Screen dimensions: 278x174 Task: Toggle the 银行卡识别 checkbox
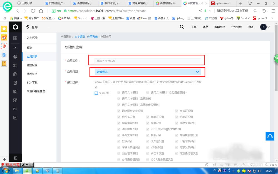coord(119,117)
